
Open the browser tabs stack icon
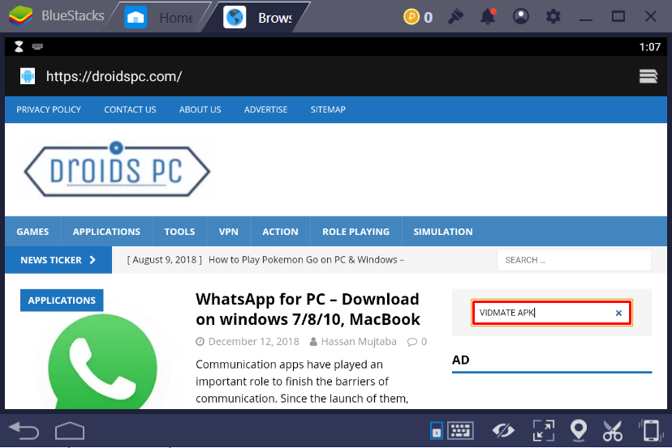648,76
